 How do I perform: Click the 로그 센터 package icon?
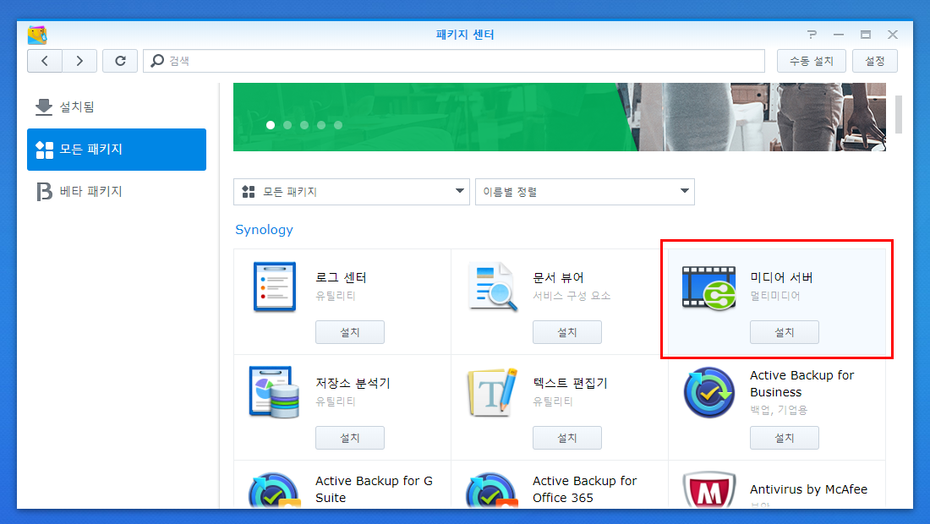[x=275, y=287]
